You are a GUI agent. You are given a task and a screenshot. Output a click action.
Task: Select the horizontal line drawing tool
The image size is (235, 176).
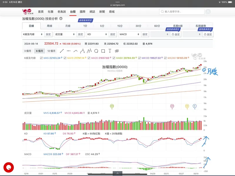pyautogui.click(x=69, y=51)
